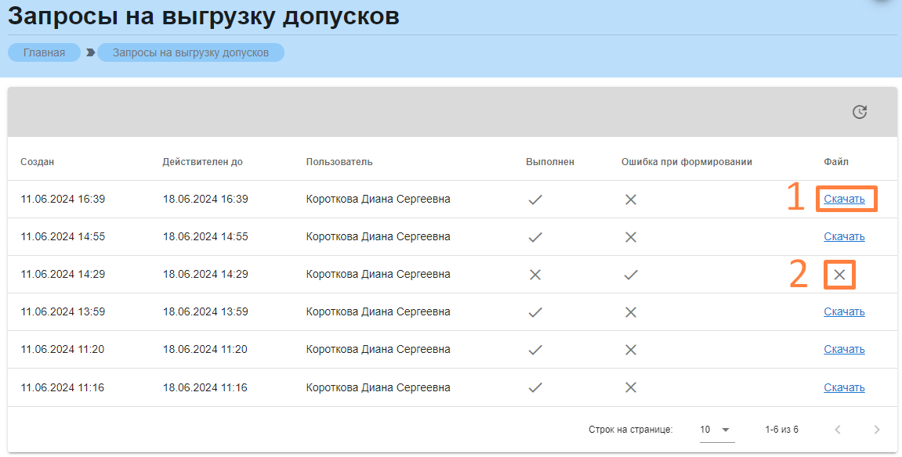Download file for 11.06.2024 16:39 request
The height and width of the screenshot is (457, 902).
coord(844,200)
